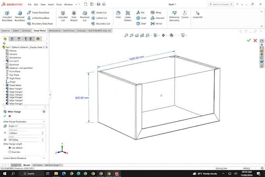Select the Extruded Boss/Base tool
The width and height of the screenshot is (265, 177).
7,16
